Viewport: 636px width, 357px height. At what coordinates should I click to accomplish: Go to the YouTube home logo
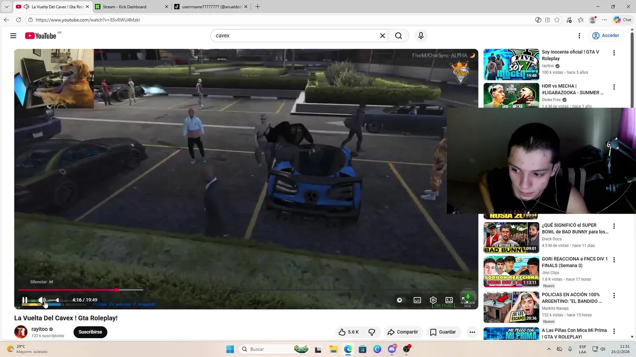coord(41,36)
